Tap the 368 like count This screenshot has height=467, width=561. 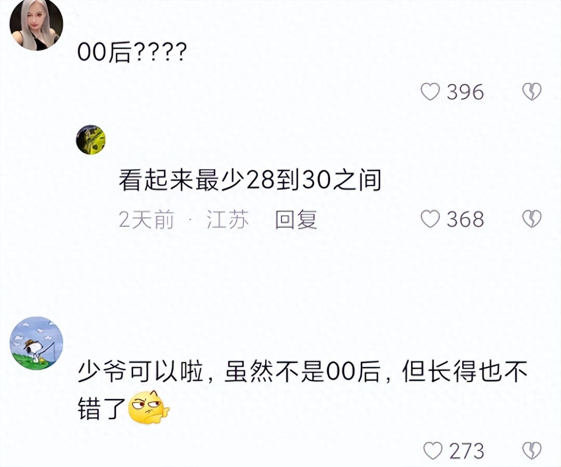465,220
